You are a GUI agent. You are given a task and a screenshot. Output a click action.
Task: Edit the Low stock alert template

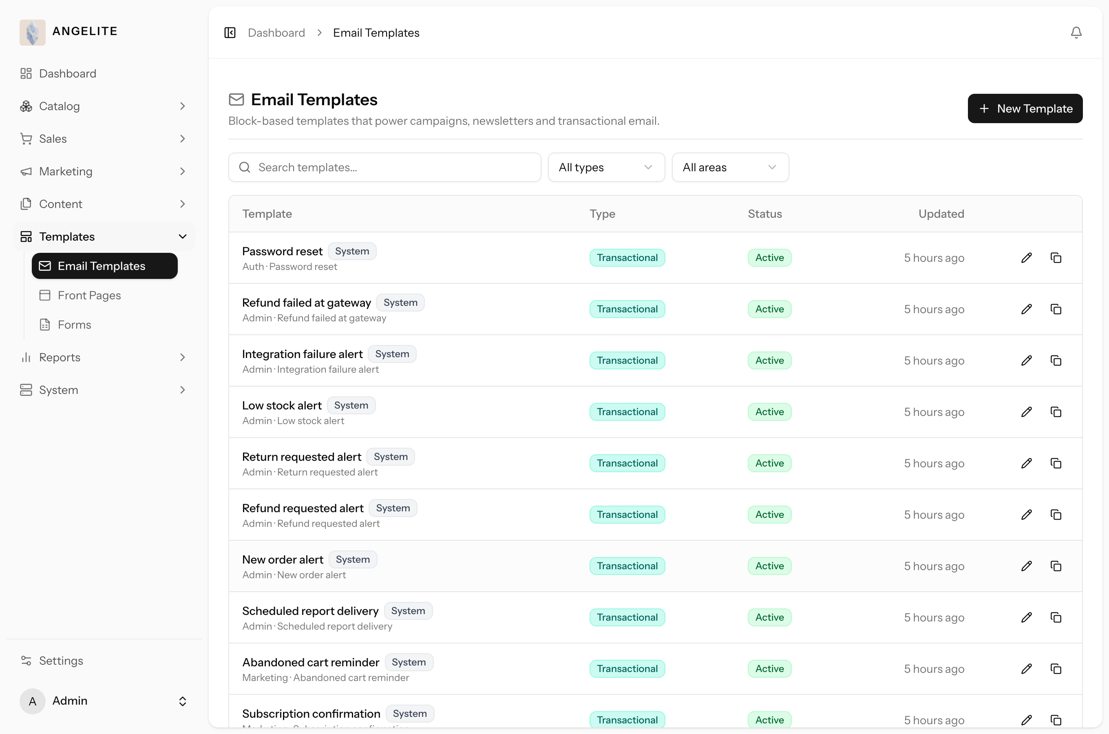[1027, 412]
